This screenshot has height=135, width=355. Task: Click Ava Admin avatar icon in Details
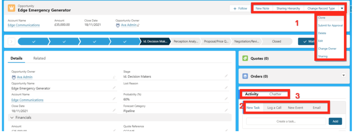(14, 77)
